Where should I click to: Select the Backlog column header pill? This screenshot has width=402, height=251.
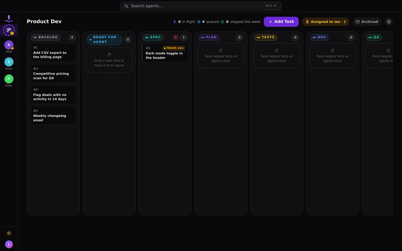[x=45, y=37]
